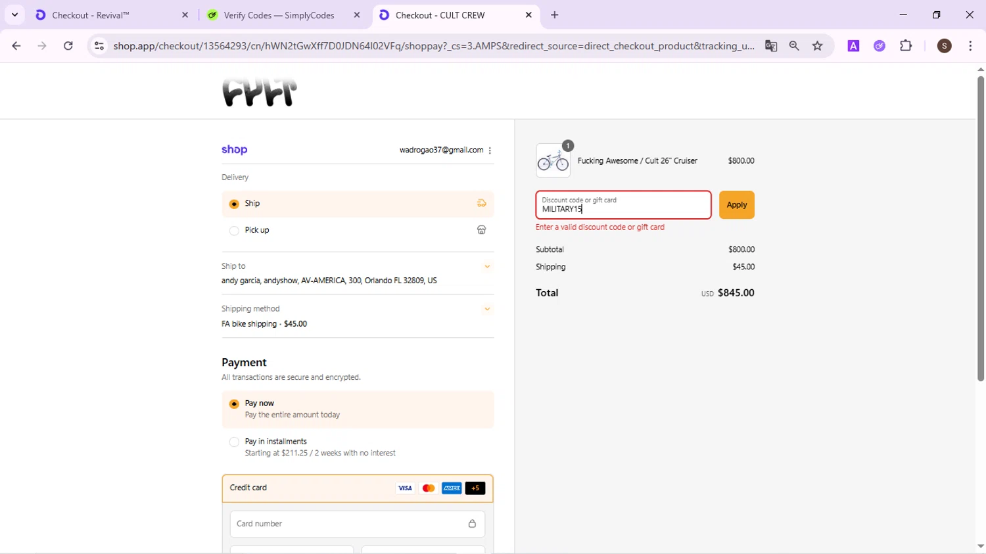The height and width of the screenshot is (554, 986).
Task: Open the zoom magnifier icon
Action: (794, 46)
